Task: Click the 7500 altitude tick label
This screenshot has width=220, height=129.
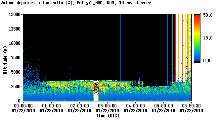Action: (16, 58)
